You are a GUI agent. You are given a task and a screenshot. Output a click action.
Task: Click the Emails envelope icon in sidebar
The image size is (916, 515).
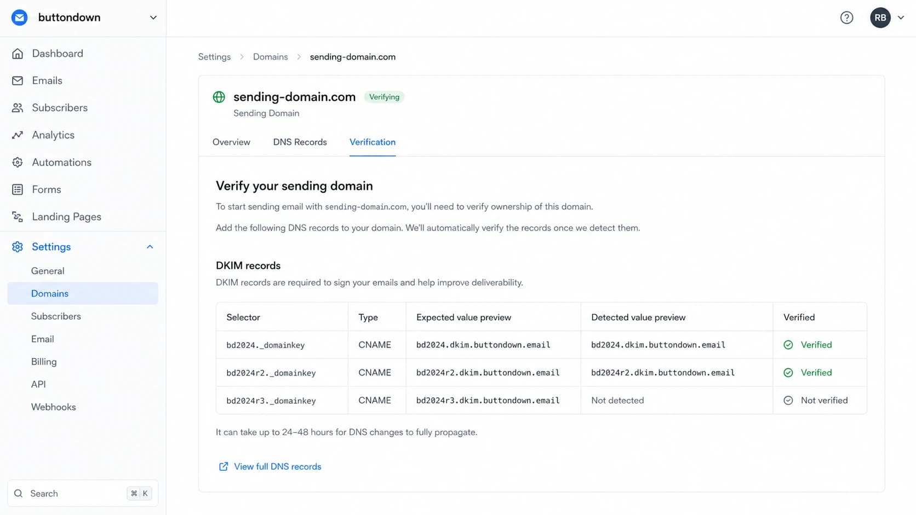18,80
